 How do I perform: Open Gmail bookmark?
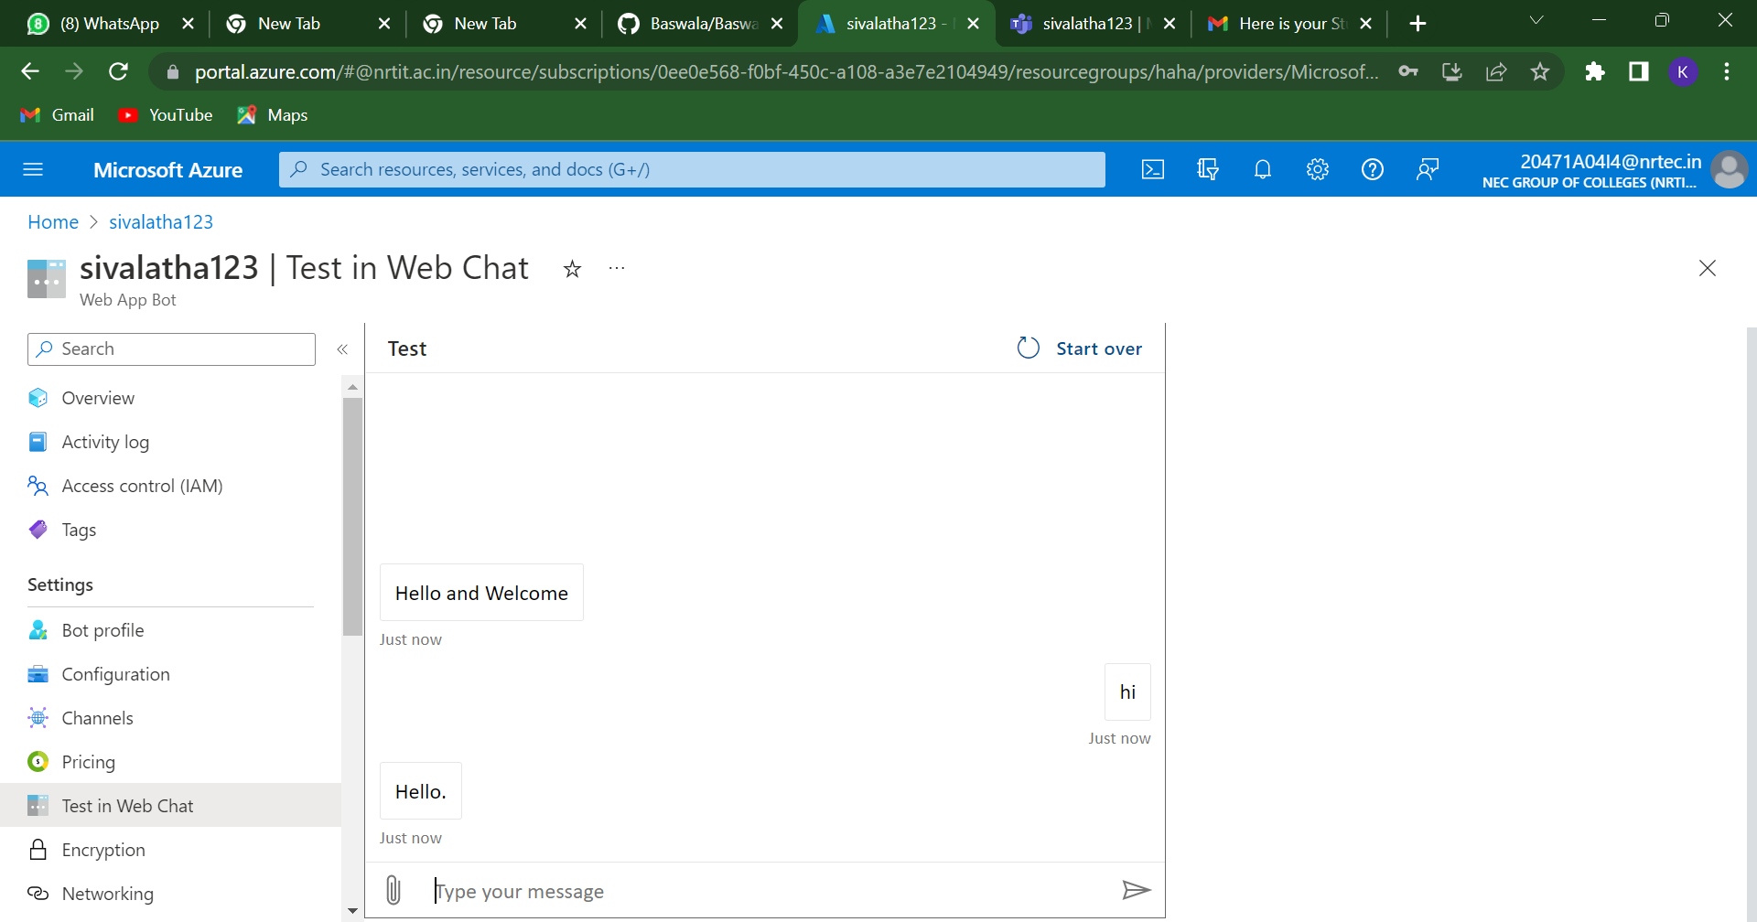click(x=58, y=115)
